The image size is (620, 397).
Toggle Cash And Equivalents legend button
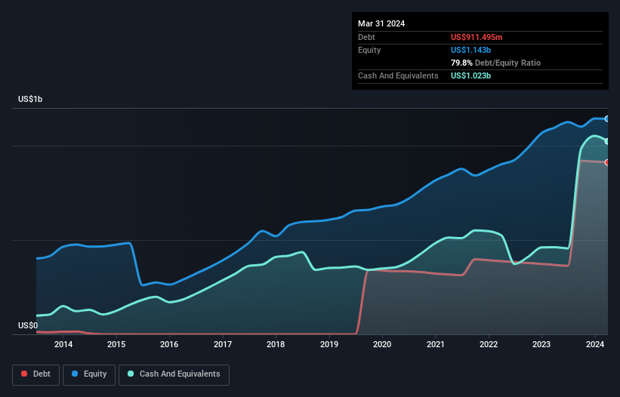[174, 374]
